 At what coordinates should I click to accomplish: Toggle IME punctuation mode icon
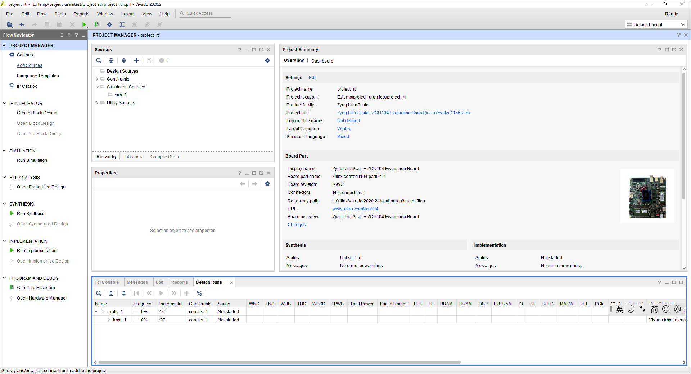[643, 309]
